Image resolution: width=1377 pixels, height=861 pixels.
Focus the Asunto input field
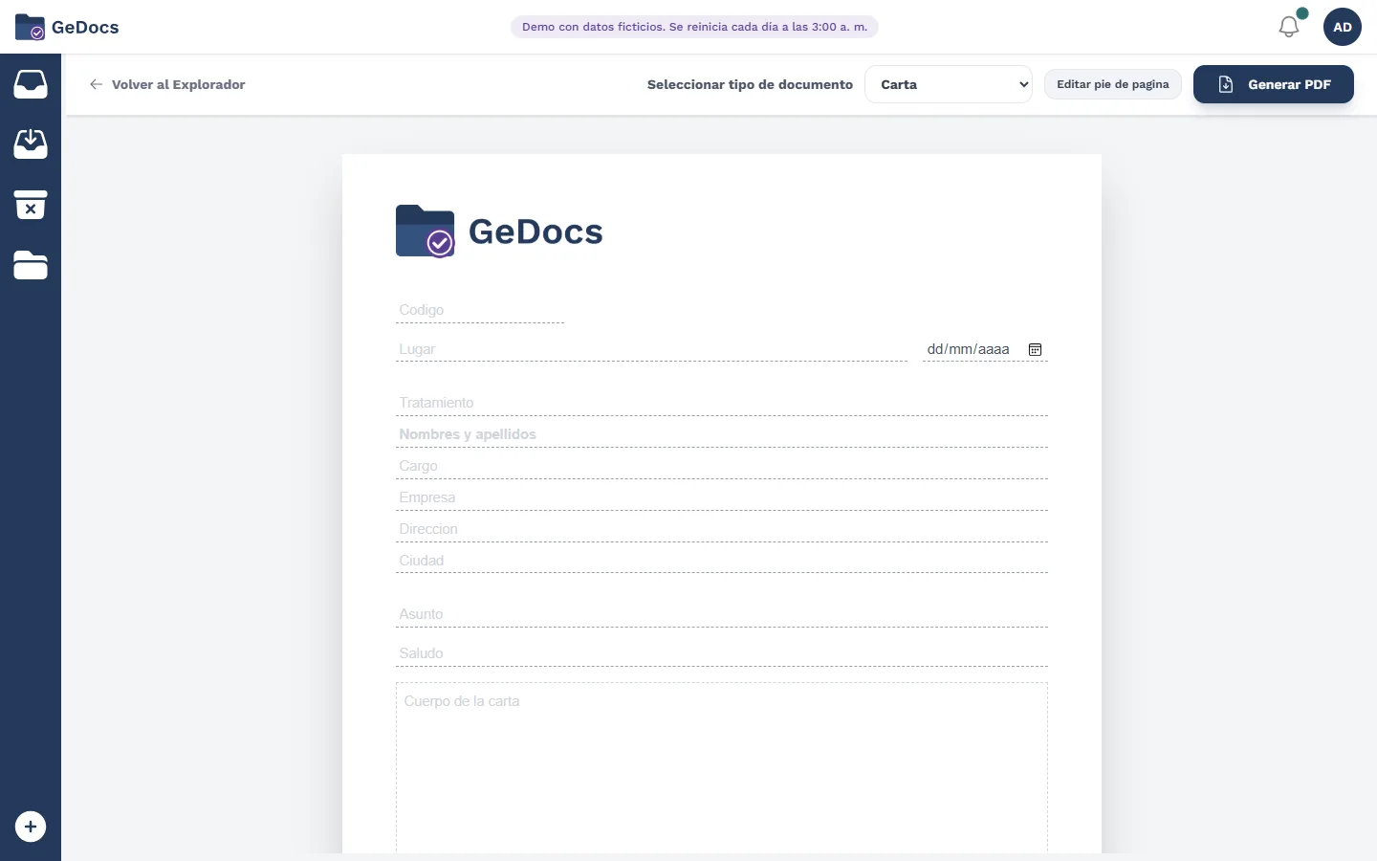click(722, 614)
